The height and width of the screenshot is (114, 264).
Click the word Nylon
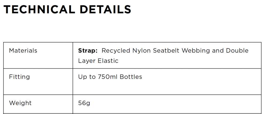pyautogui.click(x=141, y=51)
